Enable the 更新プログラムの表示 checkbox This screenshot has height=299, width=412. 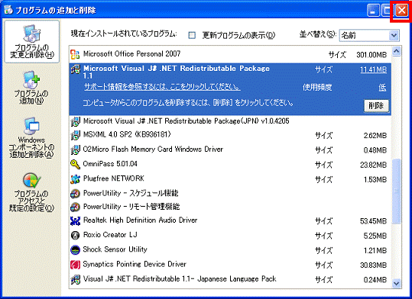click(192, 35)
